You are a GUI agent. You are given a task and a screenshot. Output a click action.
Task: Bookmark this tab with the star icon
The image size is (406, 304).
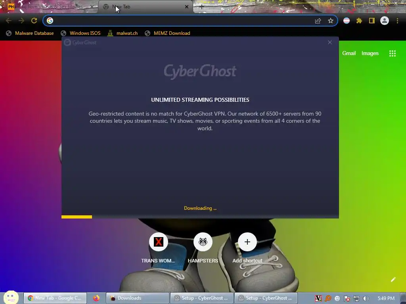click(331, 21)
